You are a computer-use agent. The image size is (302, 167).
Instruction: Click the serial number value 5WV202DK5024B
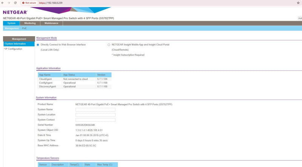(x=85, y=125)
